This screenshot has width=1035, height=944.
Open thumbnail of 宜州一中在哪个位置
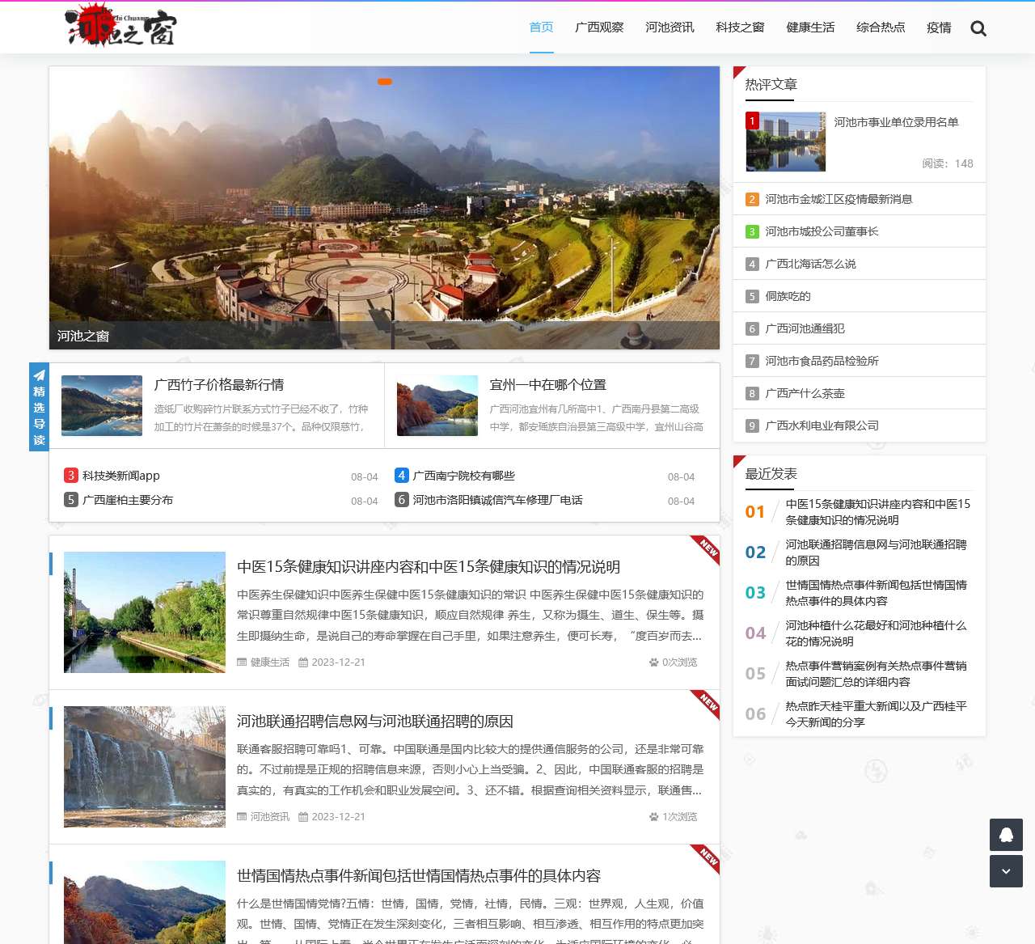coord(437,405)
